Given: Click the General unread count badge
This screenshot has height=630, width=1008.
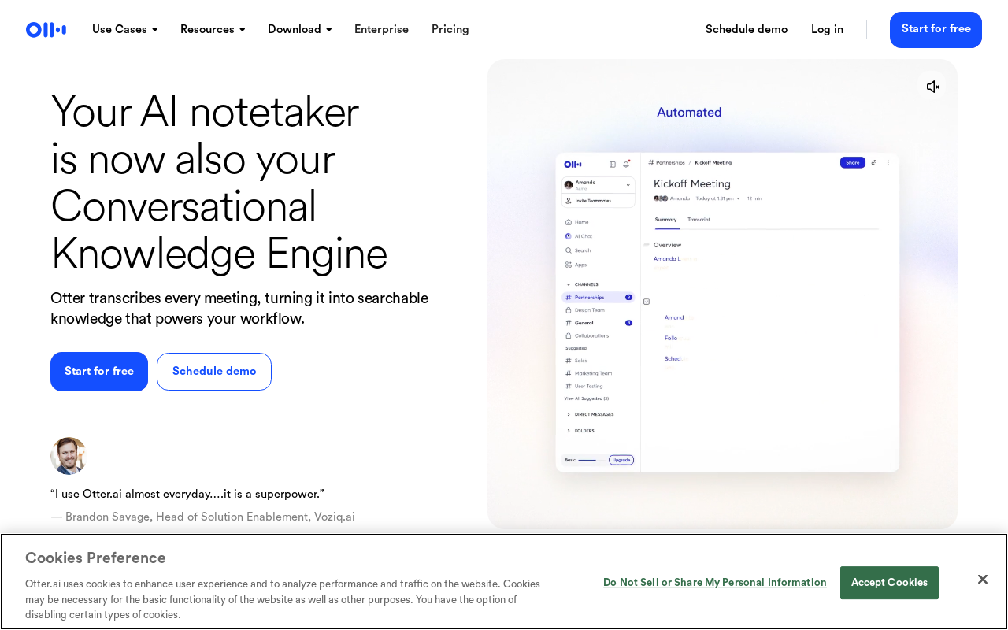Looking at the screenshot, I should [628, 323].
